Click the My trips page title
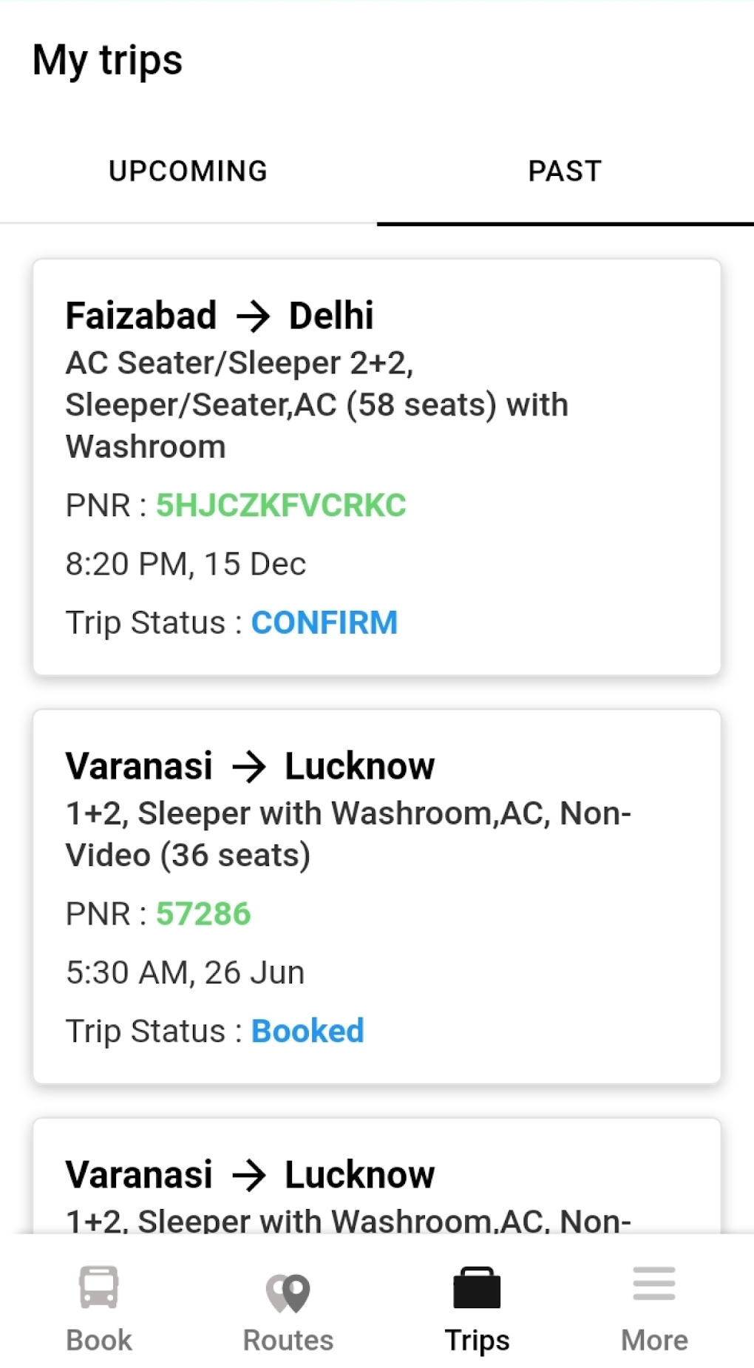The height and width of the screenshot is (1368, 754). pyautogui.click(x=108, y=60)
